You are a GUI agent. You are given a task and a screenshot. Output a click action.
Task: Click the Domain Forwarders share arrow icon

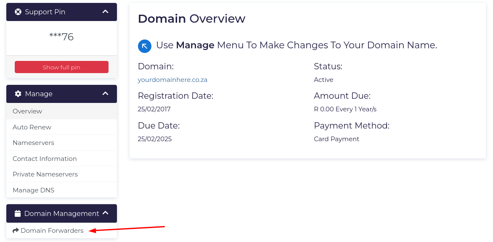(16, 231)
